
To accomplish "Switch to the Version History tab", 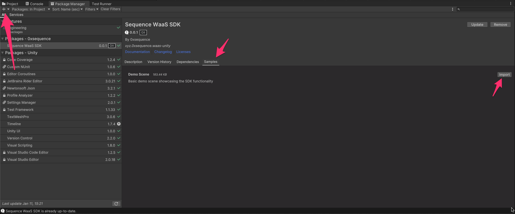I will click(159, 62).
